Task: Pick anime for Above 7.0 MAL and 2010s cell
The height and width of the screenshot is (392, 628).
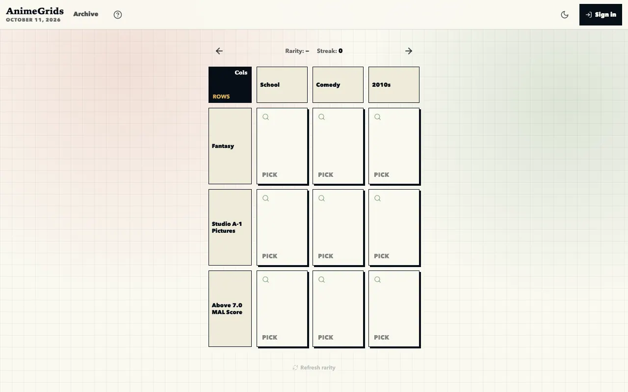Action: click(394, 309)
